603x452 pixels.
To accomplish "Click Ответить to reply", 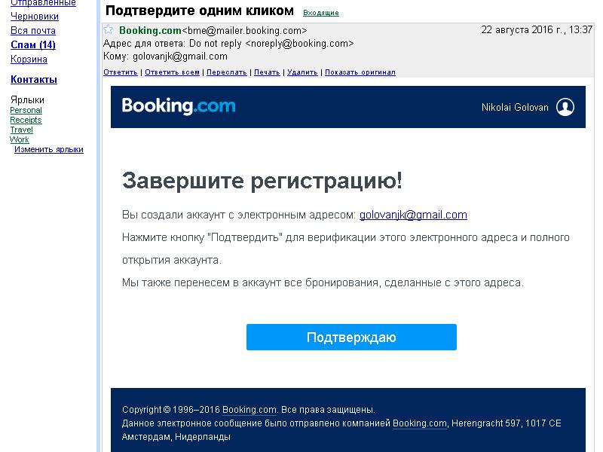I will click(121, 72).
